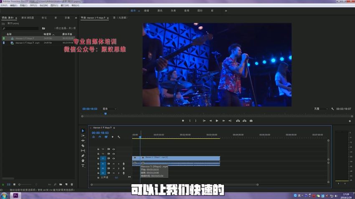Click Mark Out button
The image size is (355, 199).
(x=196, y=121)
